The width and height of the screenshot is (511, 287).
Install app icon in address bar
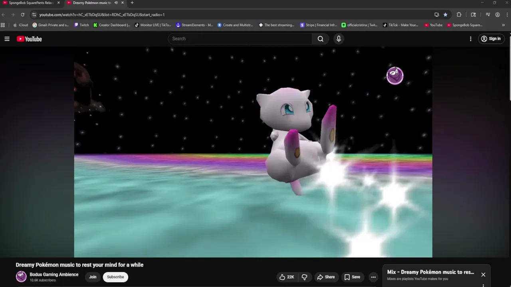(x=437, y=15)
